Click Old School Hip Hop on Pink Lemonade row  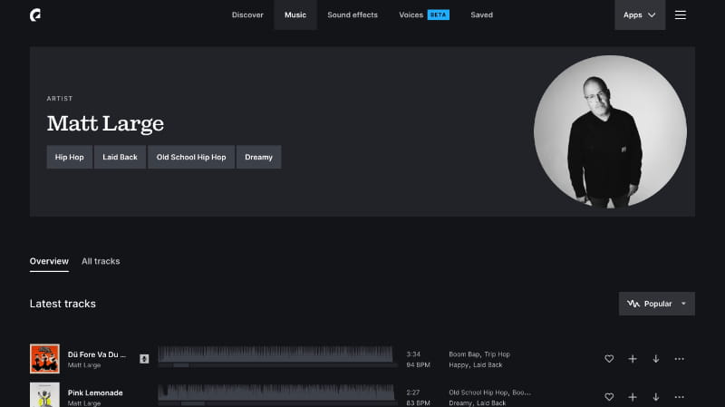tap(478, 392)
